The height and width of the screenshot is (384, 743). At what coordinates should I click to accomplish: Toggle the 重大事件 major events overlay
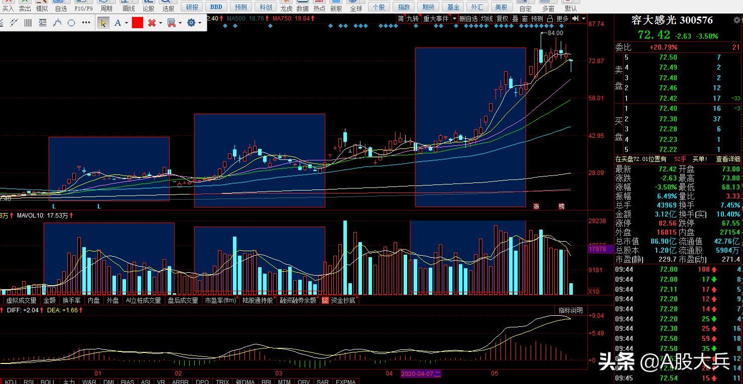[x=436, y=19]
